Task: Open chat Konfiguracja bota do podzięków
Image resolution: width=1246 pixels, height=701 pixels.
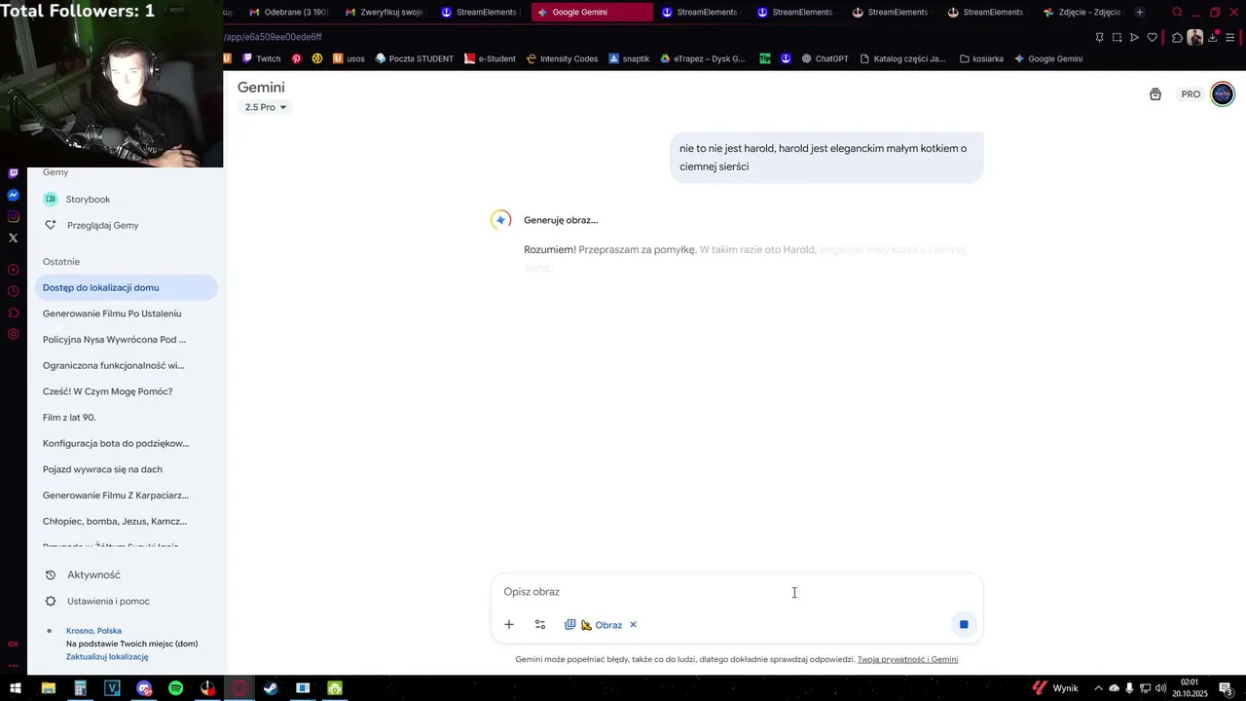Action: [116, 443]
